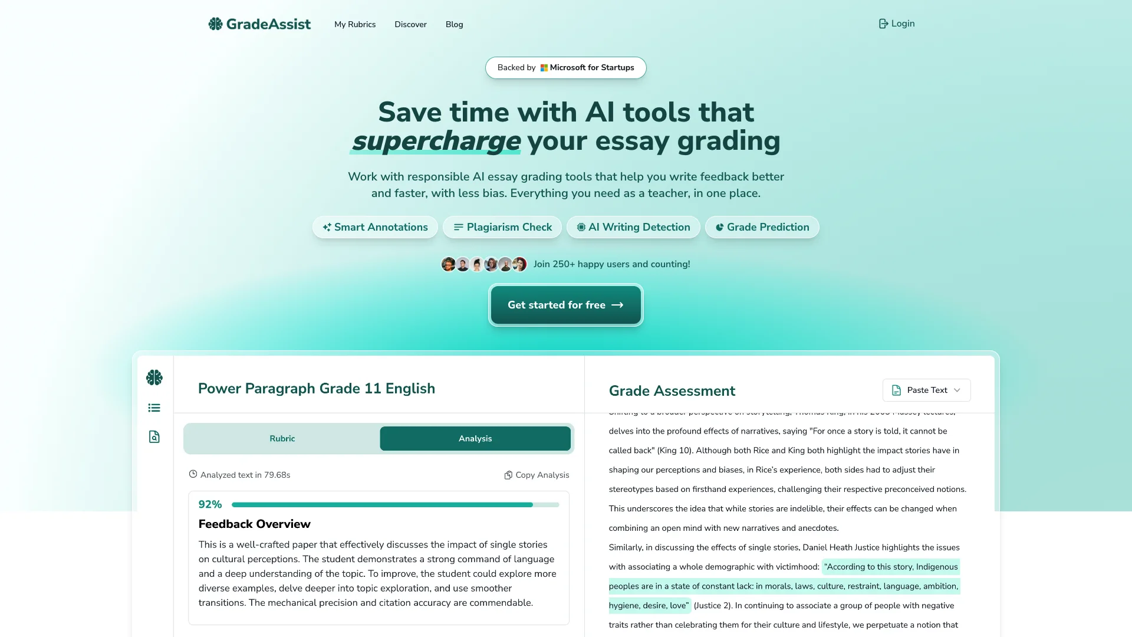Screen dimensions: 1132x637
Task: Click the Login button in navigation
Action: click(x=896, y=24)
